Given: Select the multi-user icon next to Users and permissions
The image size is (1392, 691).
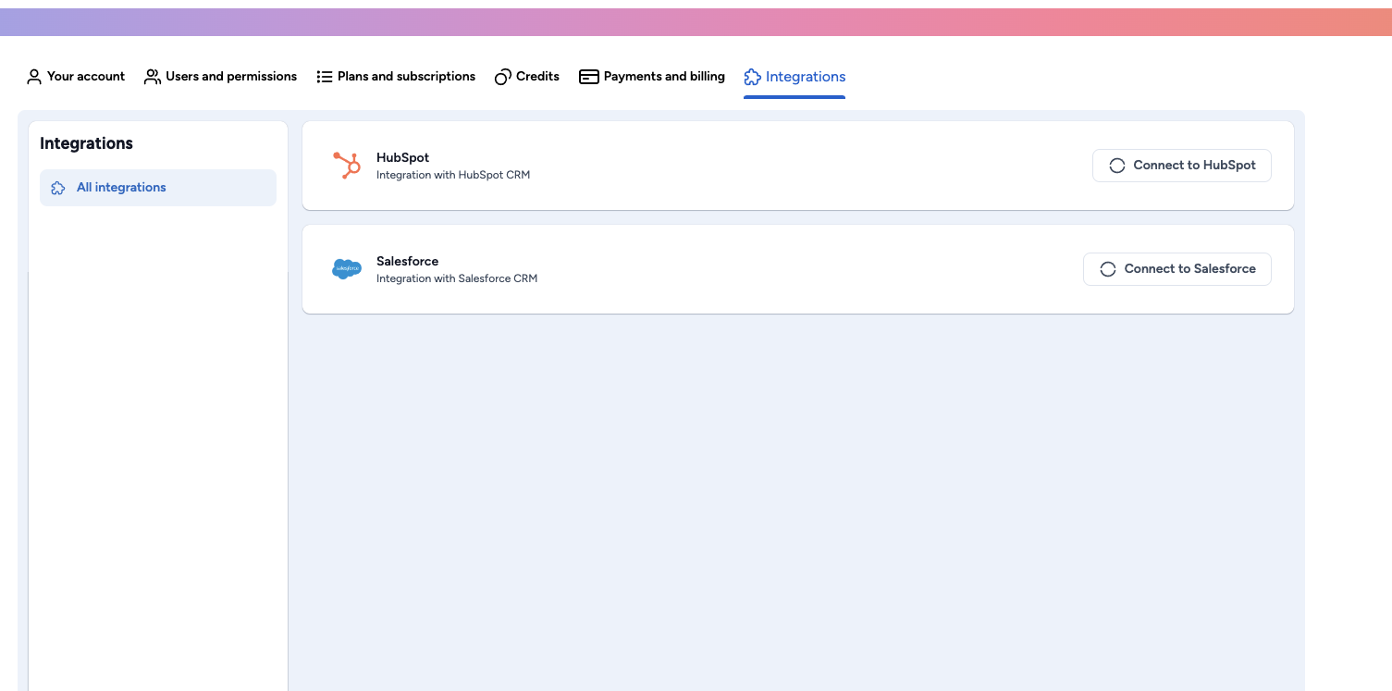Looking at the screenshot, I should click(x=151, y=76).
